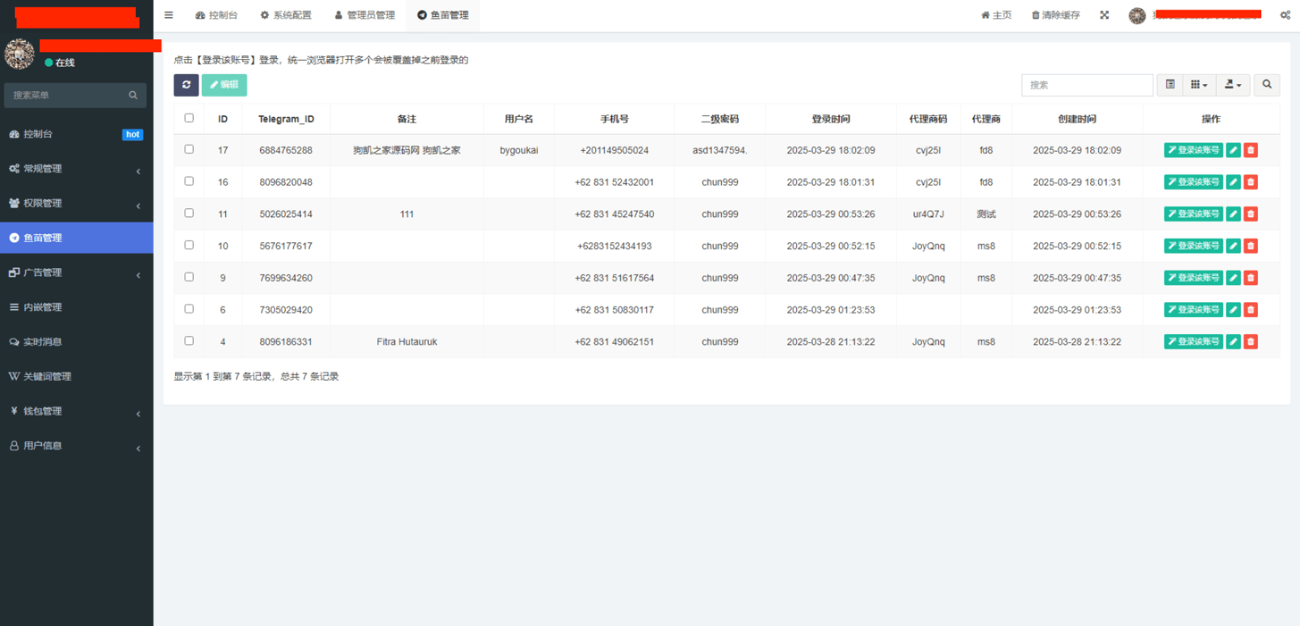The height and width of the screenshot is (626, 1300).
Task: Click the green 编辑 button
Action: tap(224, 85)
